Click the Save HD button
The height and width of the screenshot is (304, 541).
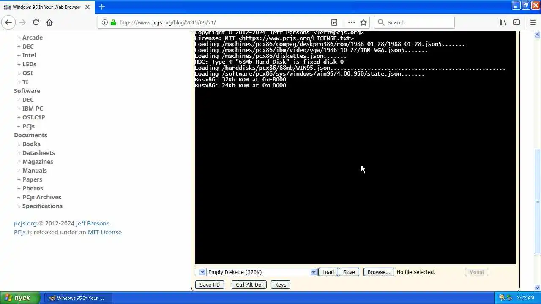coord(210,285)
